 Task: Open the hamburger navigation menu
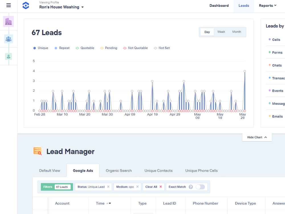tap(9, 5)
